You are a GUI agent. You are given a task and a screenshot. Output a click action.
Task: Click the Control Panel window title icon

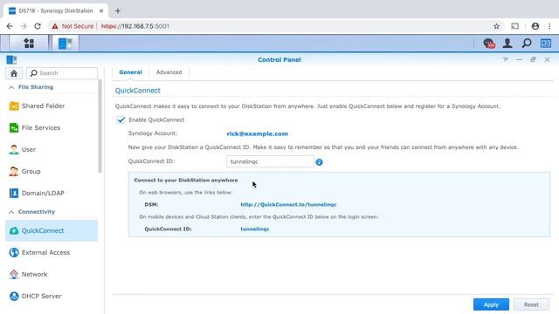[11, 59]
